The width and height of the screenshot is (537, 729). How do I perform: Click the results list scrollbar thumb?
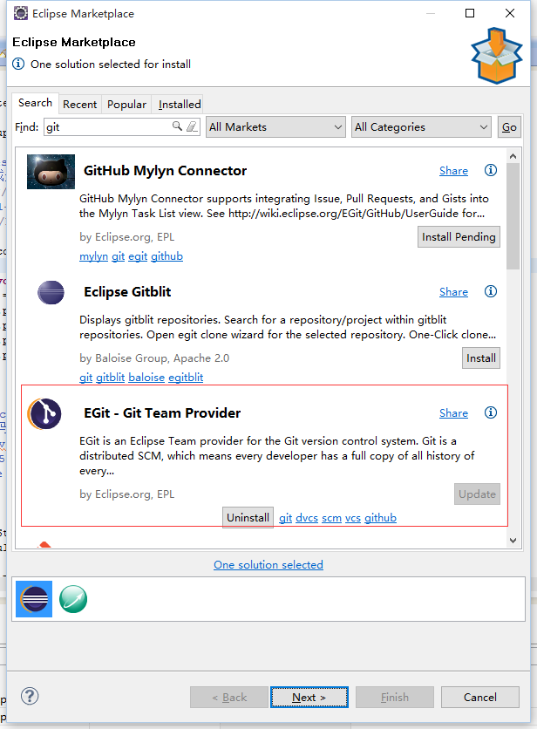click(x=513, y=215)
